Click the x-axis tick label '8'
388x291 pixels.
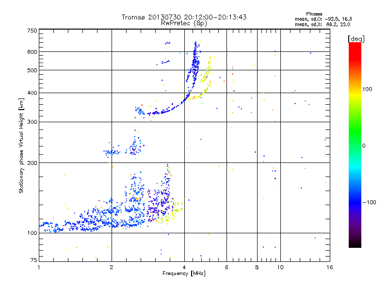(257, 267)
